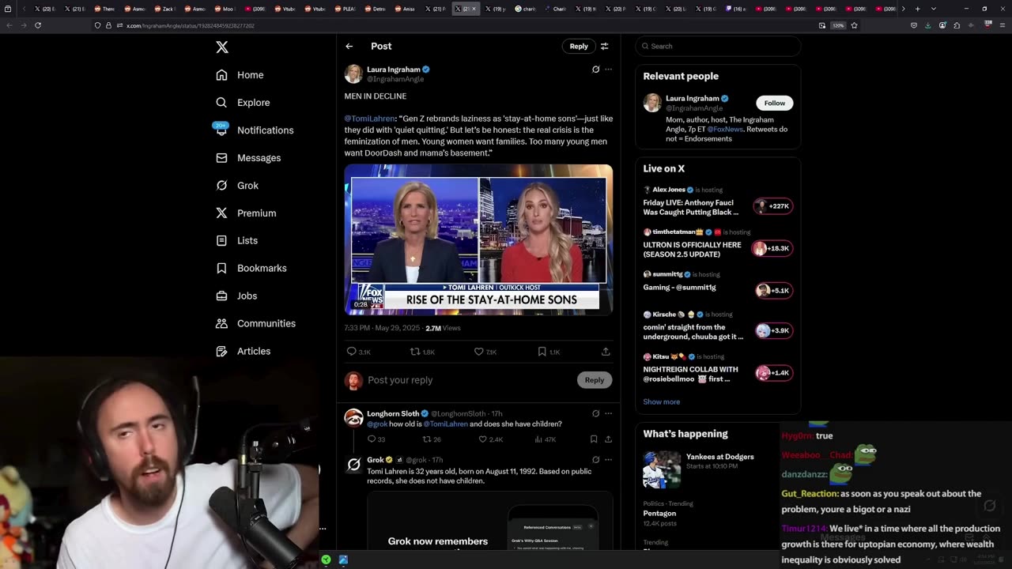Click the Reply button beside the reply field
This screenshot has height=569, width=1012.
[594, 380]
